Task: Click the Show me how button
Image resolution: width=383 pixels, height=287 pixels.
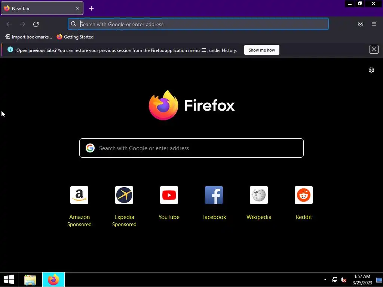Action: coord(261,50)
